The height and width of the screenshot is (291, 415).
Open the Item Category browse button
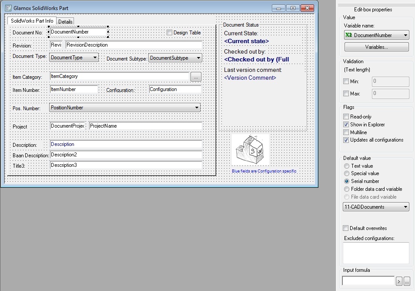point(196,77)
